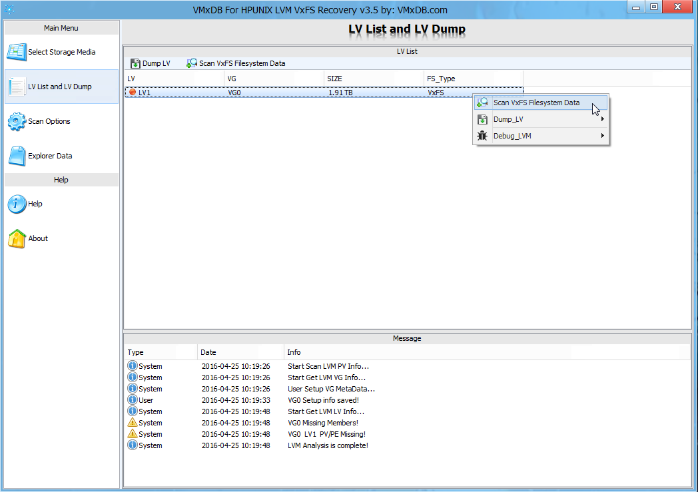Go to Scan Options page

coord(61,121)
